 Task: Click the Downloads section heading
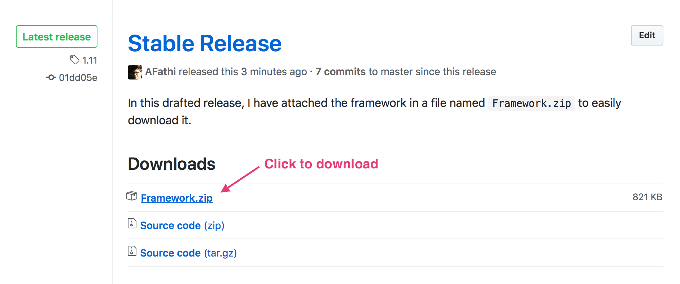[171, 164]
